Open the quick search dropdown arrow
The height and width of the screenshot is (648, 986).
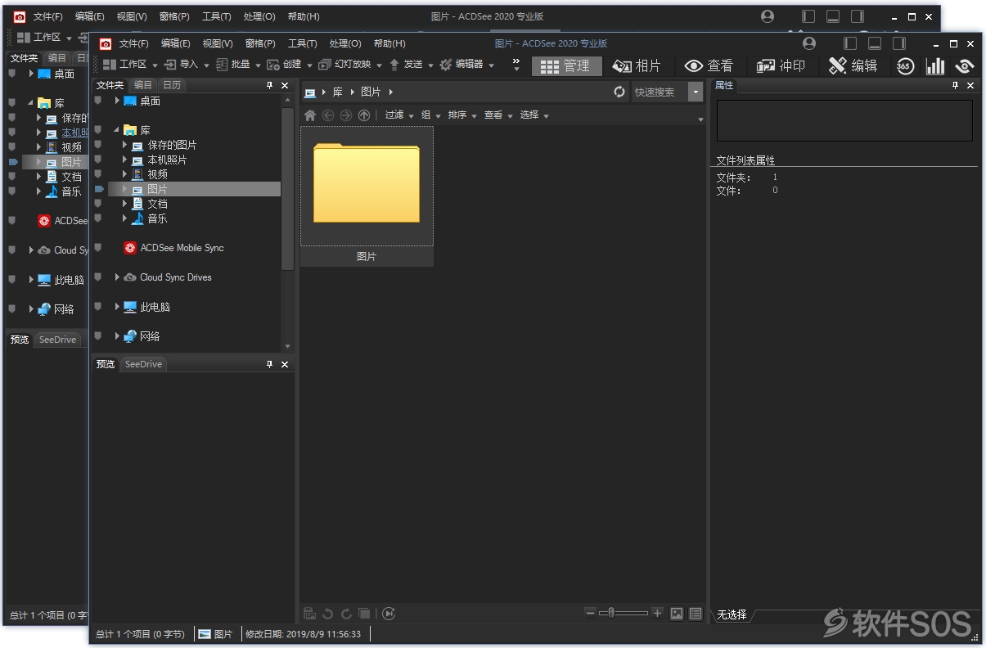point(696,92)
